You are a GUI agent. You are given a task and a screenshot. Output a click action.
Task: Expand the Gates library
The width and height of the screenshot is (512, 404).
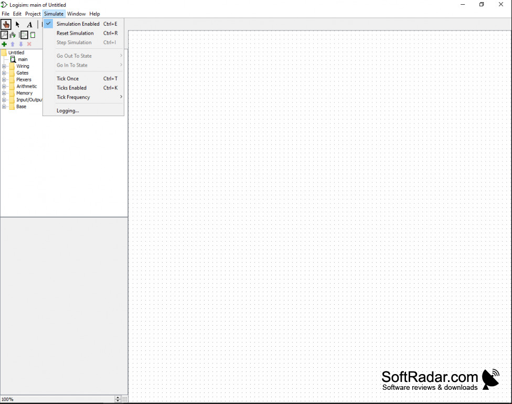4,73
